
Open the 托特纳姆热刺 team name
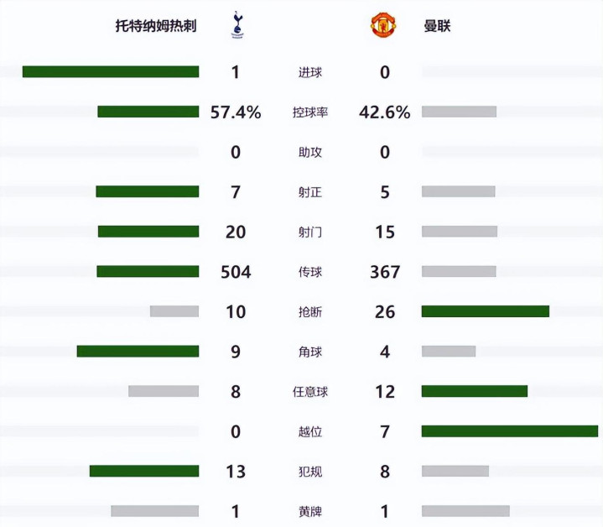pyautogui.click(x=156, y=26)
